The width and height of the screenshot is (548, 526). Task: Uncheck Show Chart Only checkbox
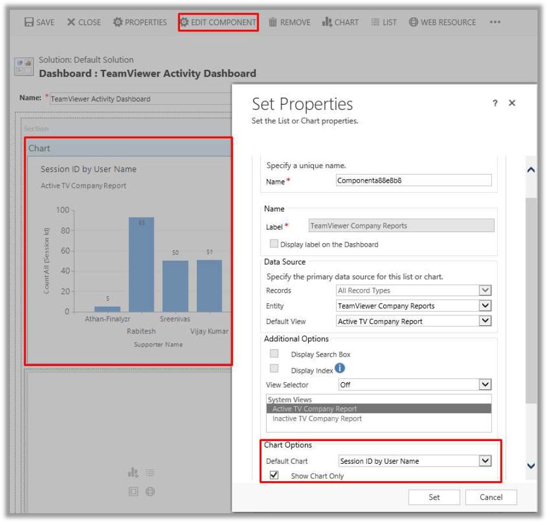click(x=274, y=475)
